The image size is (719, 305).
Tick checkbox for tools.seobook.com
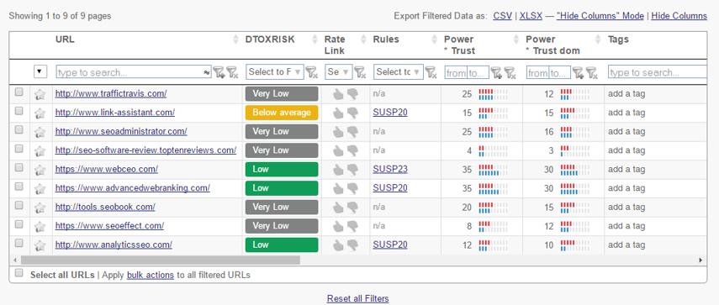coord(19,205)
